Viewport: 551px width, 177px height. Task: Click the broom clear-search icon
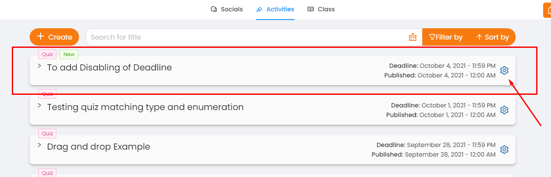pyautogui.click(x=413, y=37)
